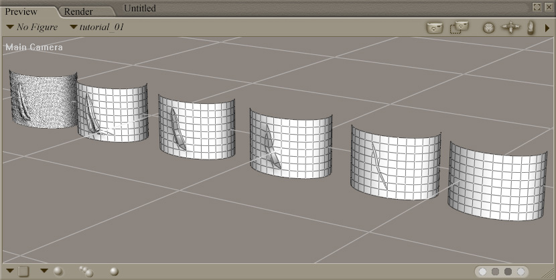Click the rightmost sphere icon in bottom bar
Viewport: 556px width, 280px height.
pos(114,271)
